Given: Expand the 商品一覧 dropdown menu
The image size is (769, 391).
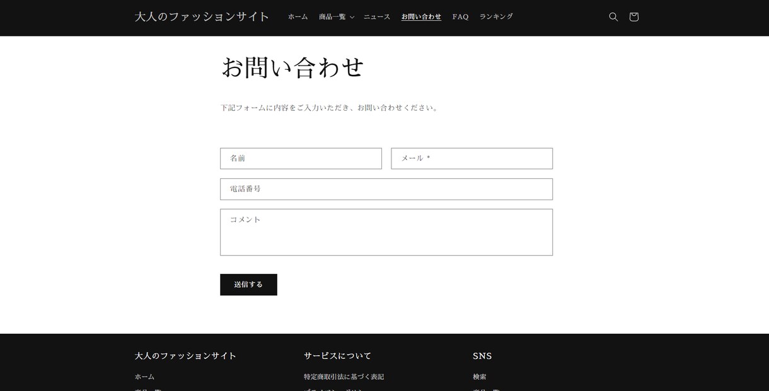Looking at the screenshot, I should coord(337,17).
